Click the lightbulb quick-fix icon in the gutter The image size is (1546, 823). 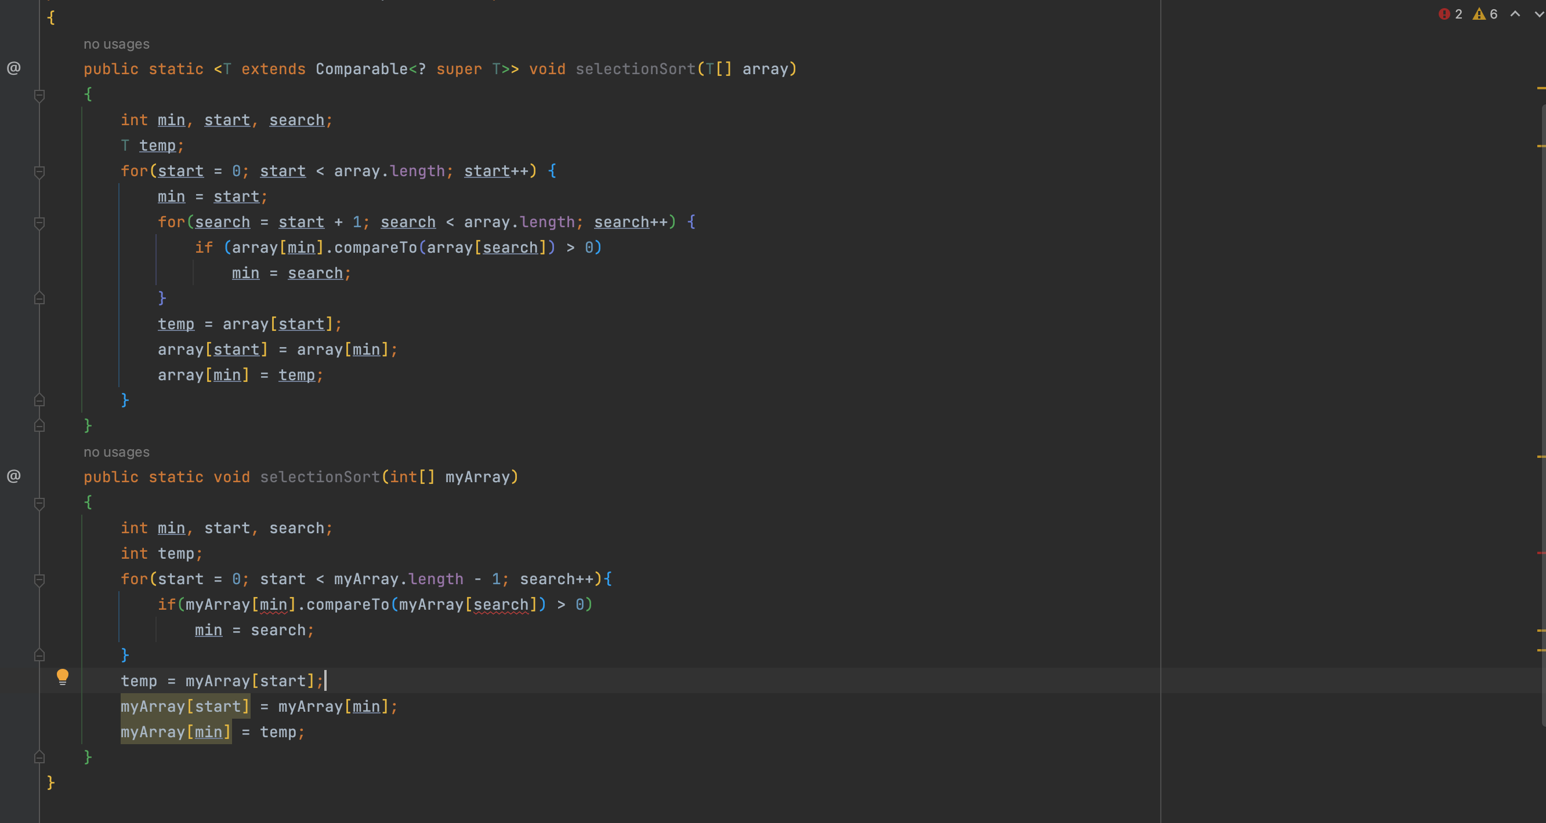coord(63,677)
